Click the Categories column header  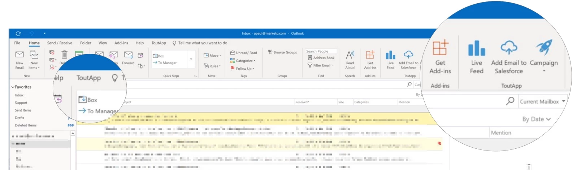coord(361,102)
